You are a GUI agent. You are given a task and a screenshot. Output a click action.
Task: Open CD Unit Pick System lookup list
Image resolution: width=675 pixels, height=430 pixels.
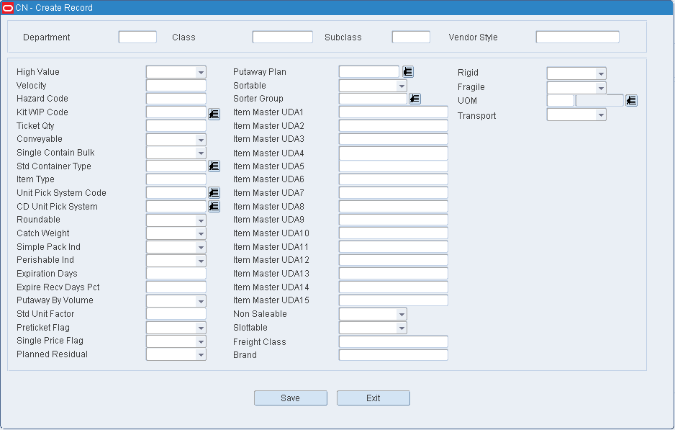(214, 207)
